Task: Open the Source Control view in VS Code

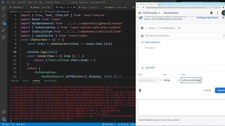Action: tap(4, 23)
